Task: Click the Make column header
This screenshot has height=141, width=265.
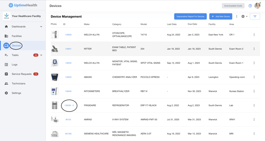Action: click(x=87, y=24)
